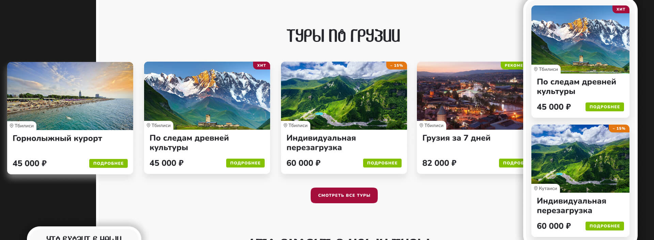The image size is (654, 240).
Task: Click location pin icon on Горнолыжный курорт card
Action: tap(12, 126)
